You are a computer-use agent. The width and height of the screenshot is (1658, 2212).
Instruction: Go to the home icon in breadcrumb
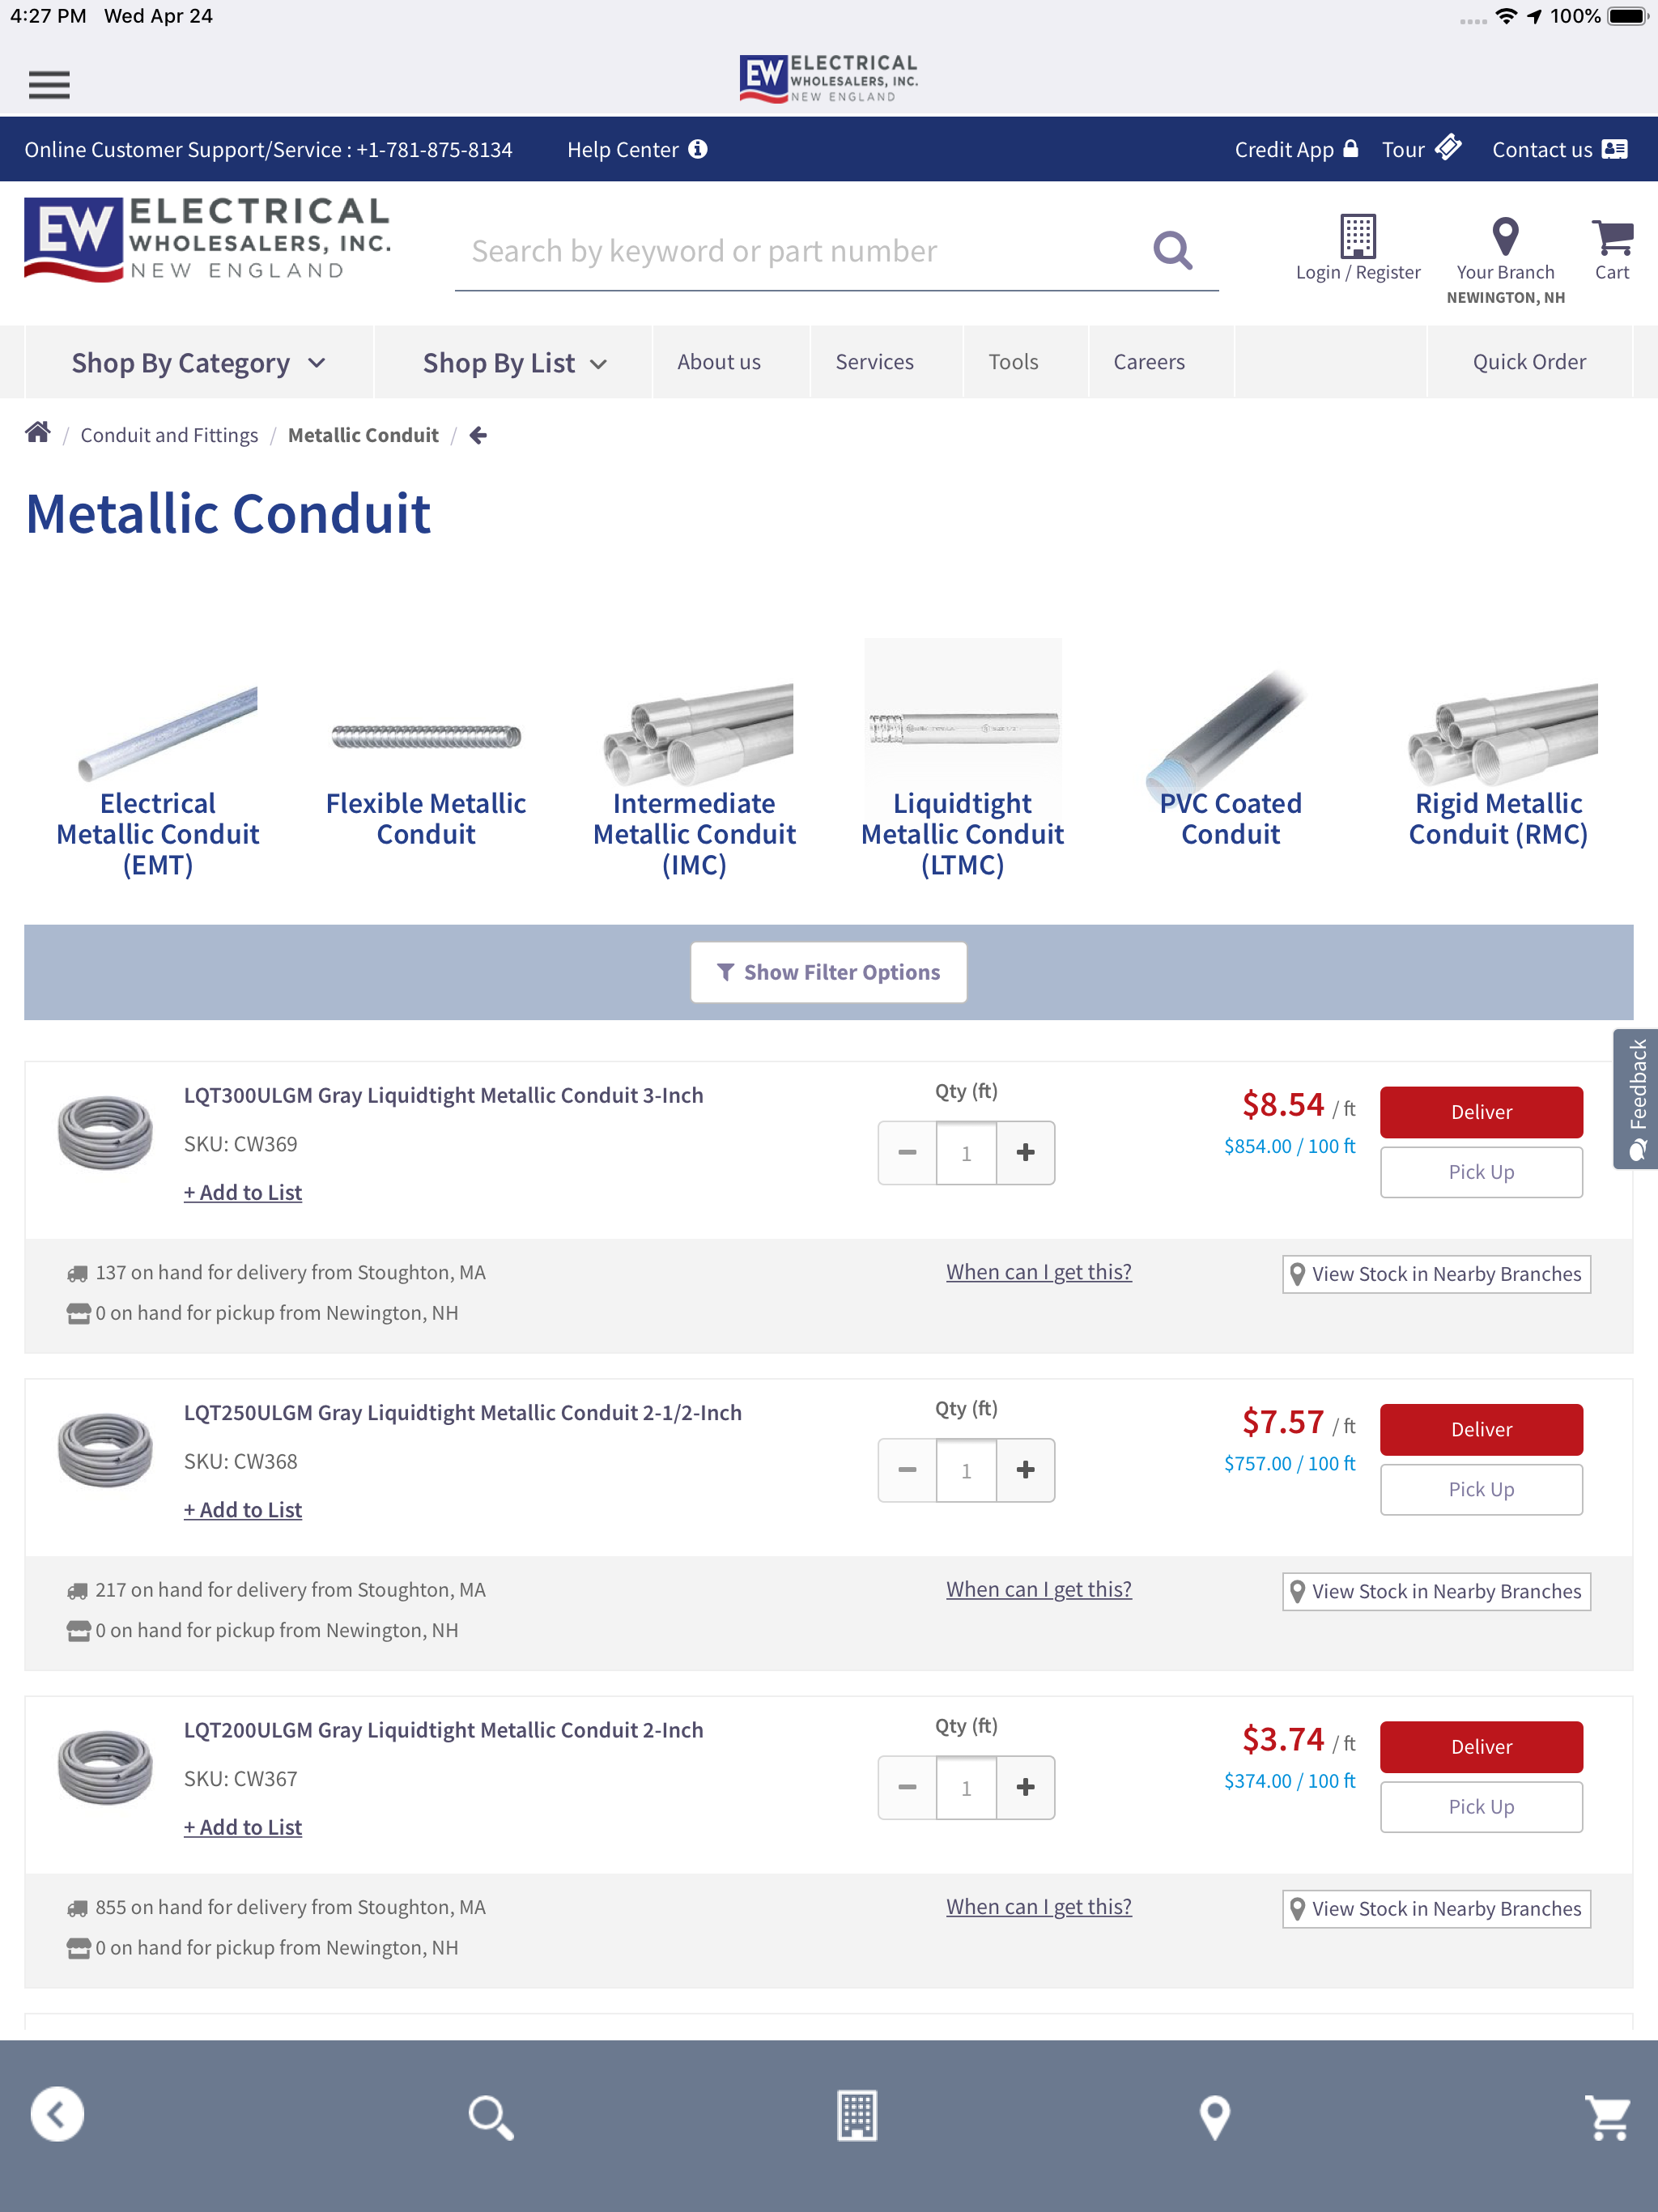click(38, 433)
